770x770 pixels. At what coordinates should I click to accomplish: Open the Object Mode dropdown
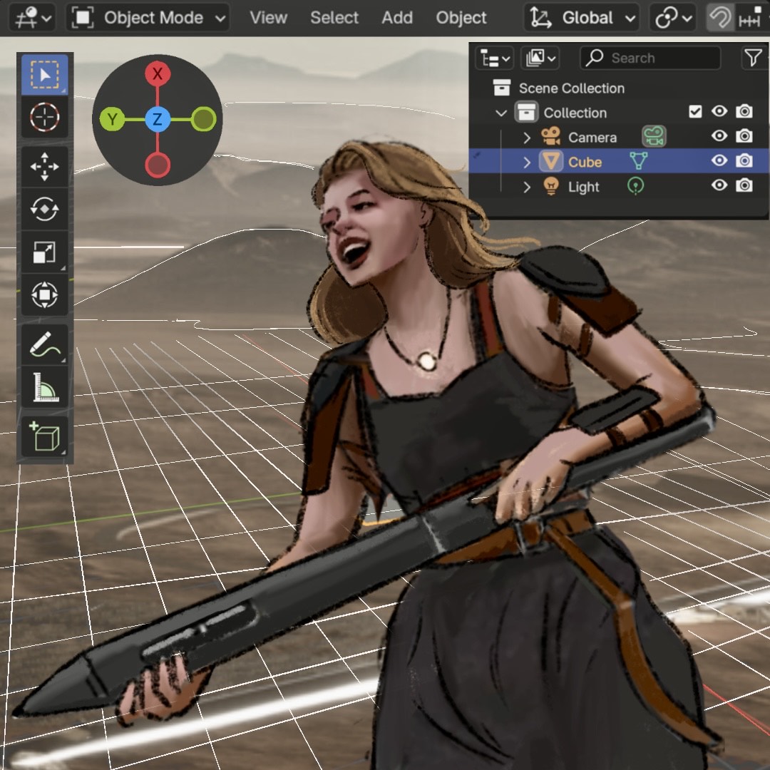click(148, 18)
